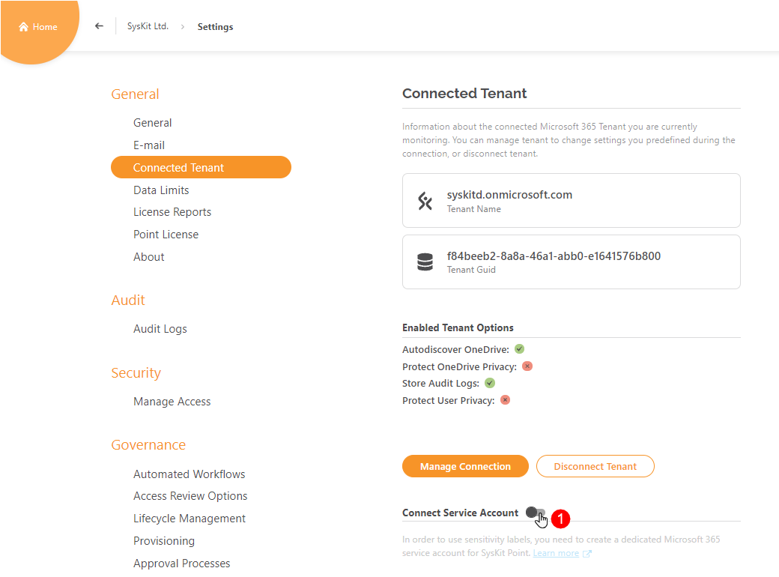Image resolution: width=779 pixels, height=577 pixels.
Task: Click the Autodiscover OneDrive label
Action: pos(455,349)
